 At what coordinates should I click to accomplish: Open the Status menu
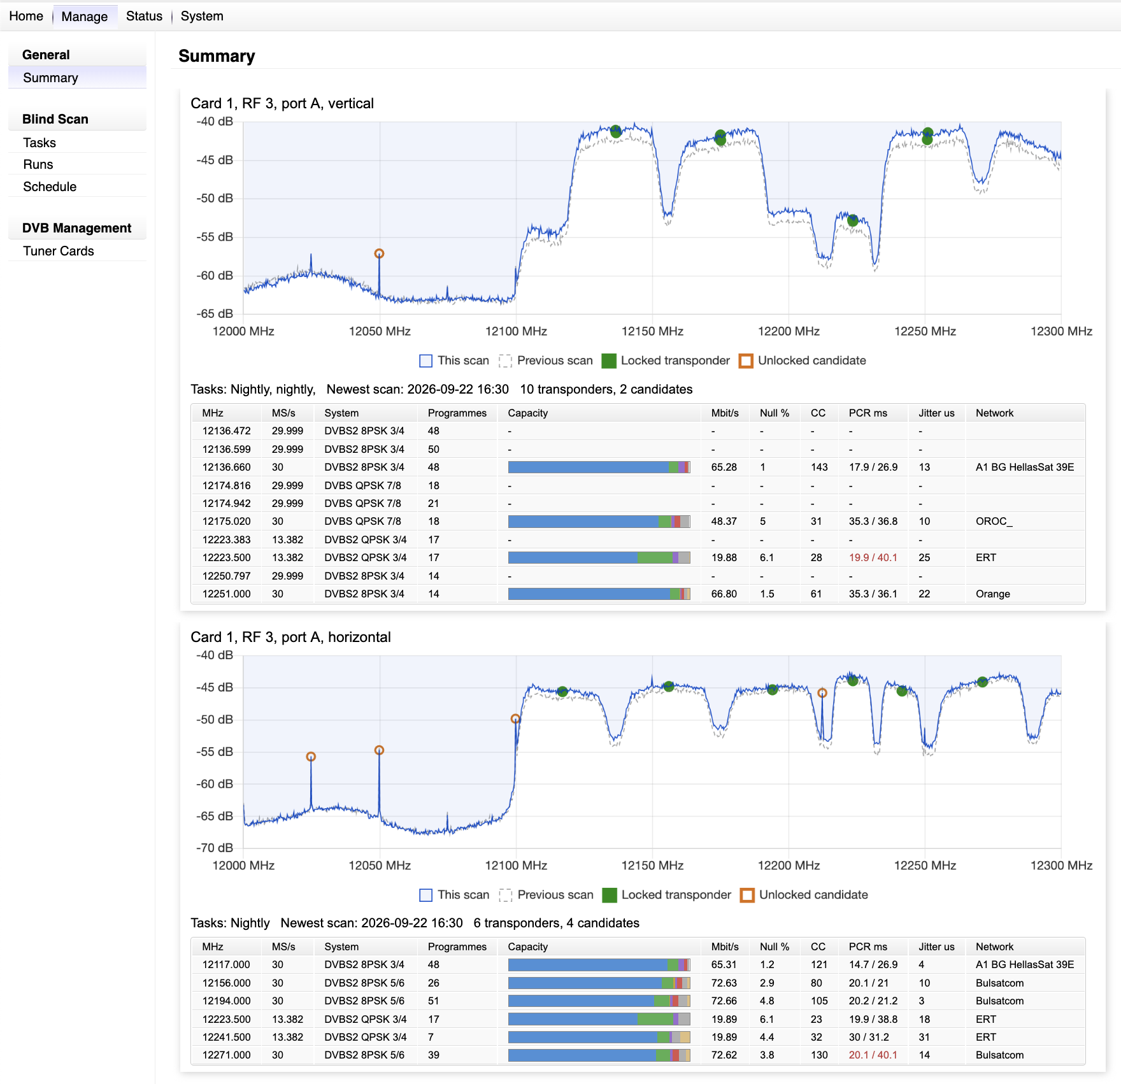(144, 16)
